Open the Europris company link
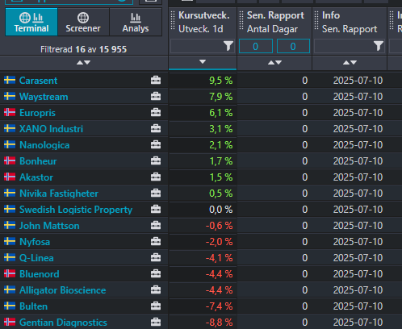Viewport: 402px width, 329px height. 37,113
